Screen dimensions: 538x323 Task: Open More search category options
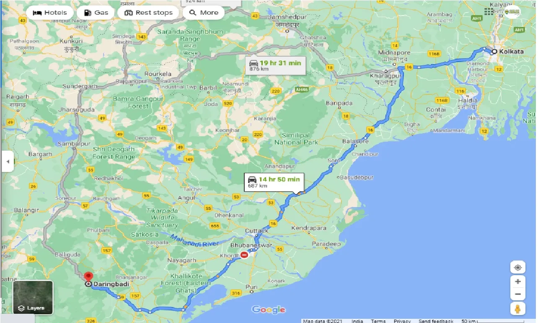[x=203, y=13]
